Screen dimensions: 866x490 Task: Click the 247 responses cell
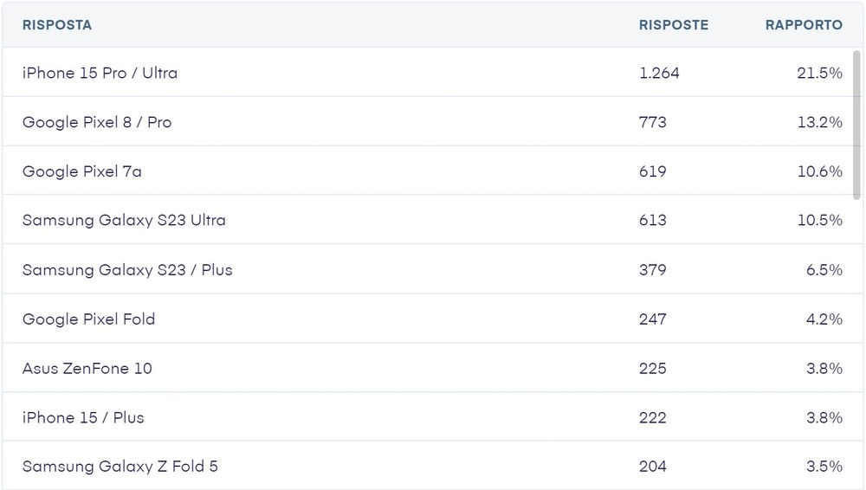tap(653, 319)
